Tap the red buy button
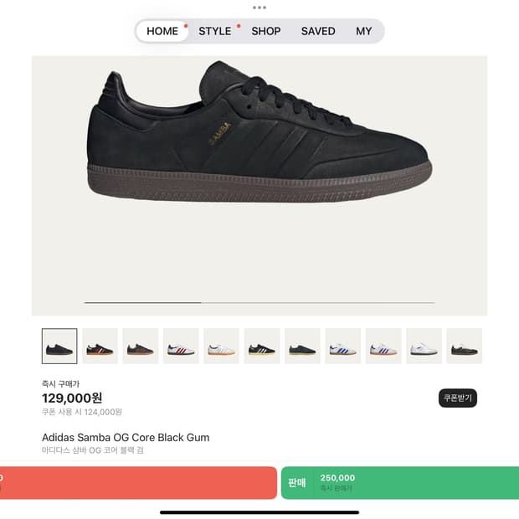The height and width of the screenshot is (519, 519). tap(138, 483)
